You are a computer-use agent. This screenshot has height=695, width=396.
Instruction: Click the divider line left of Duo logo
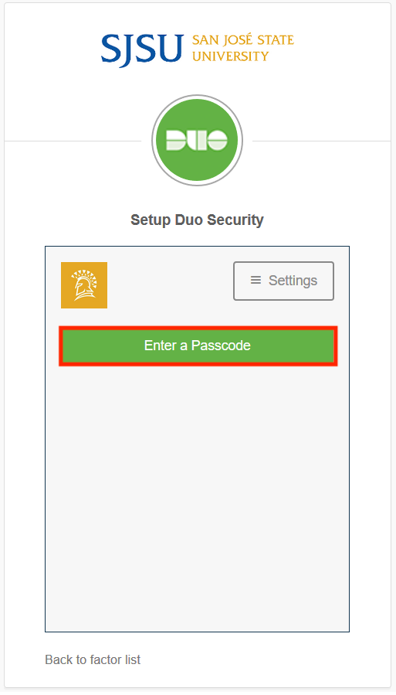tap(73, 141)
